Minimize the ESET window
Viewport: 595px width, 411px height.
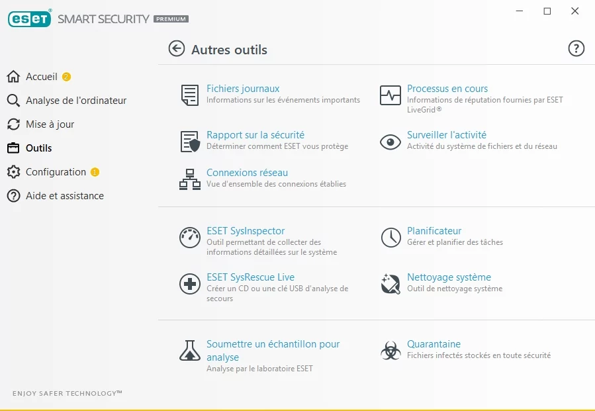(x=520, y=11)
